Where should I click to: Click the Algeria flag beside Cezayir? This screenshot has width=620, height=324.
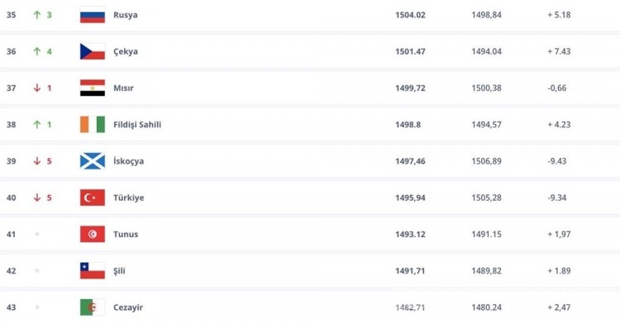point(93,307)
